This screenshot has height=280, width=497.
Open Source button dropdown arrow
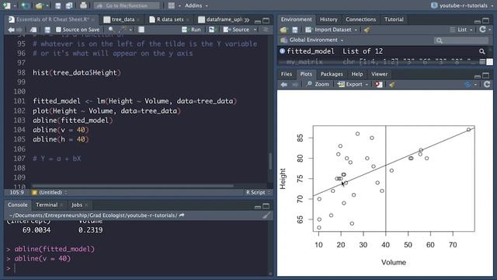pyautogui.click(x=255, y=30)
